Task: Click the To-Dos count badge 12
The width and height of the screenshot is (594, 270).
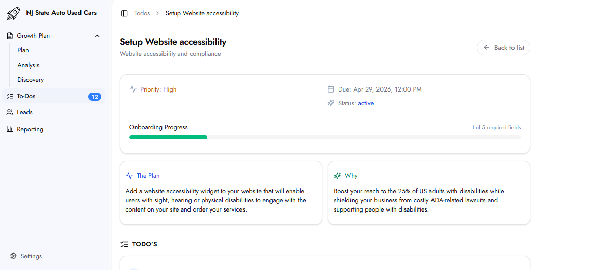Action: (x=95, y=97)
